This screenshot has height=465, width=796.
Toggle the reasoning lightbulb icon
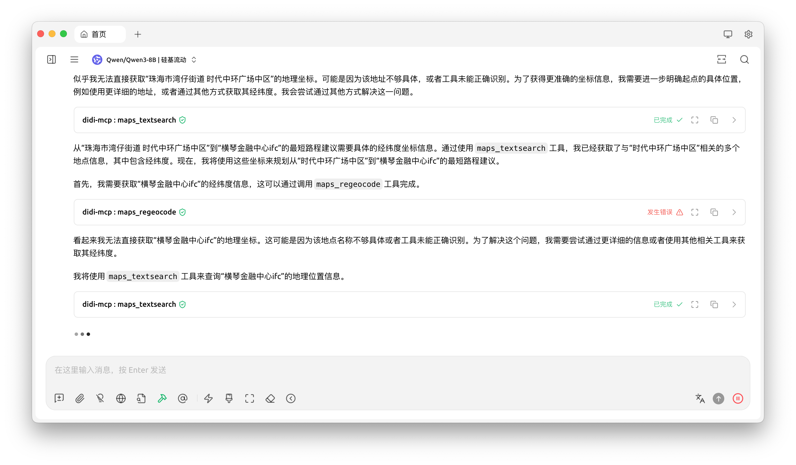coord(100,398)
